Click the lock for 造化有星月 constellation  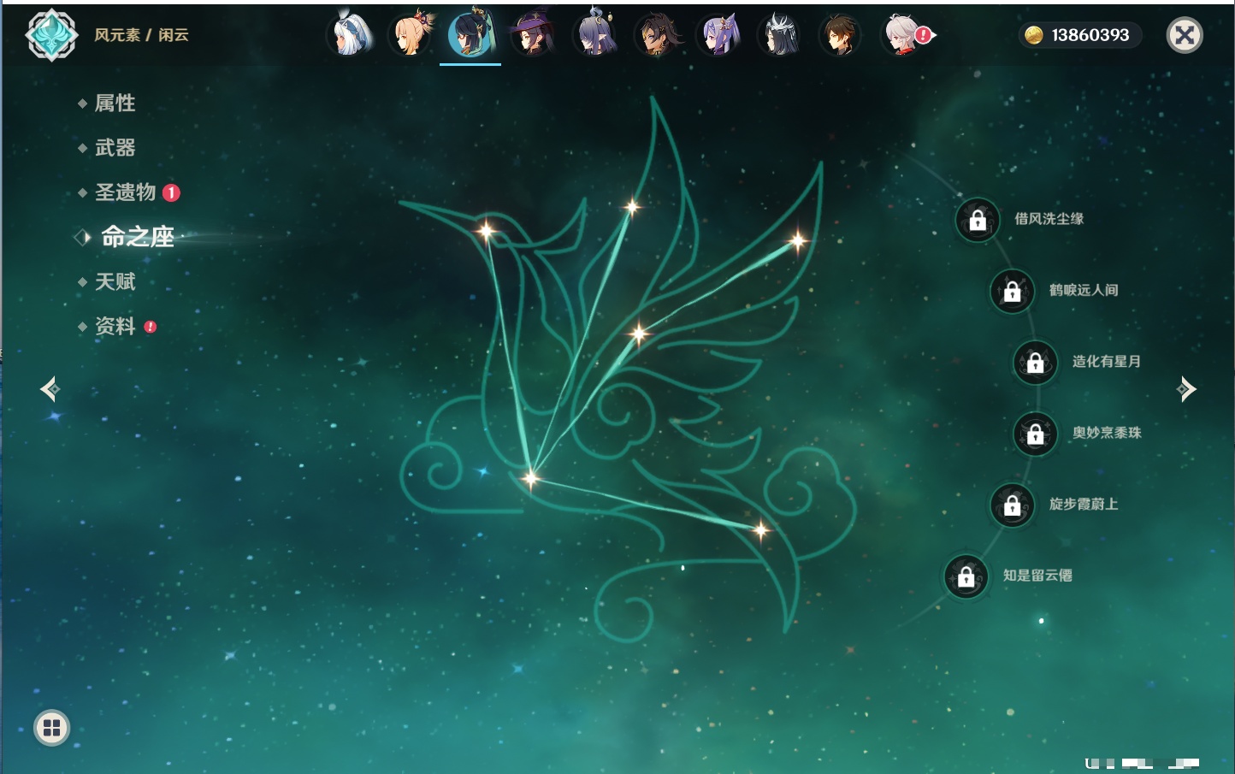coord(1036,363)
